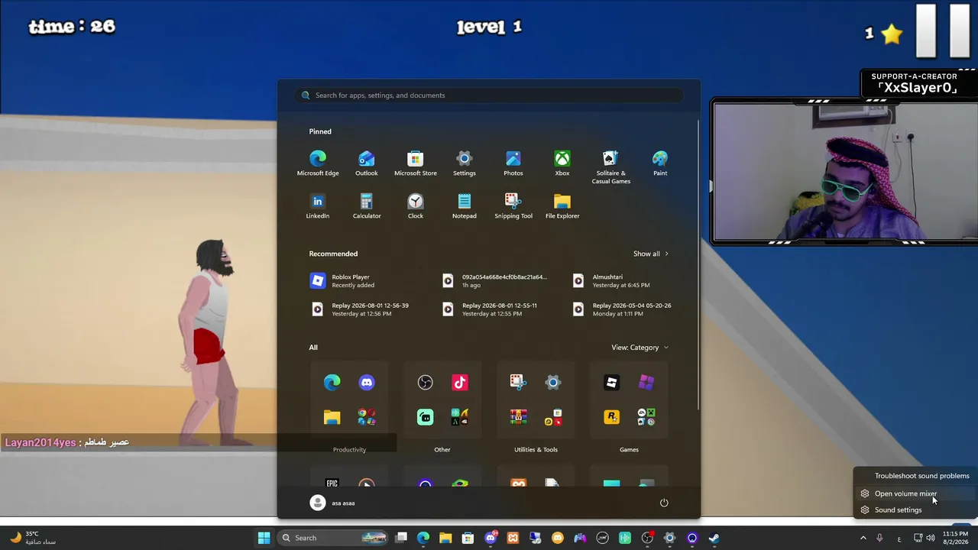This screenshot has width=978, height=550.
Task: Open the pinned Clock app
Action: (416, 206)
